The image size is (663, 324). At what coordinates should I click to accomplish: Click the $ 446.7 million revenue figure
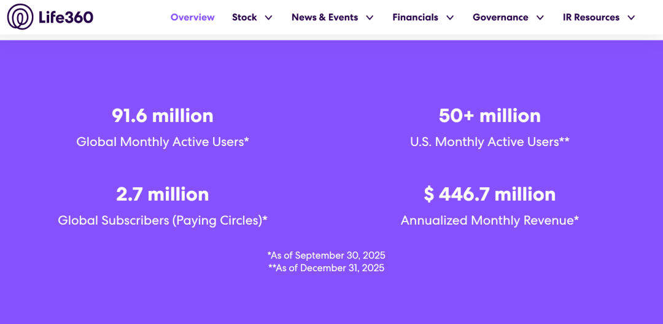[490, 194]
